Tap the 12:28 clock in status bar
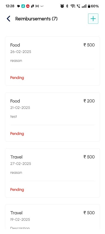105x234 pixels. tap(10, 6)
